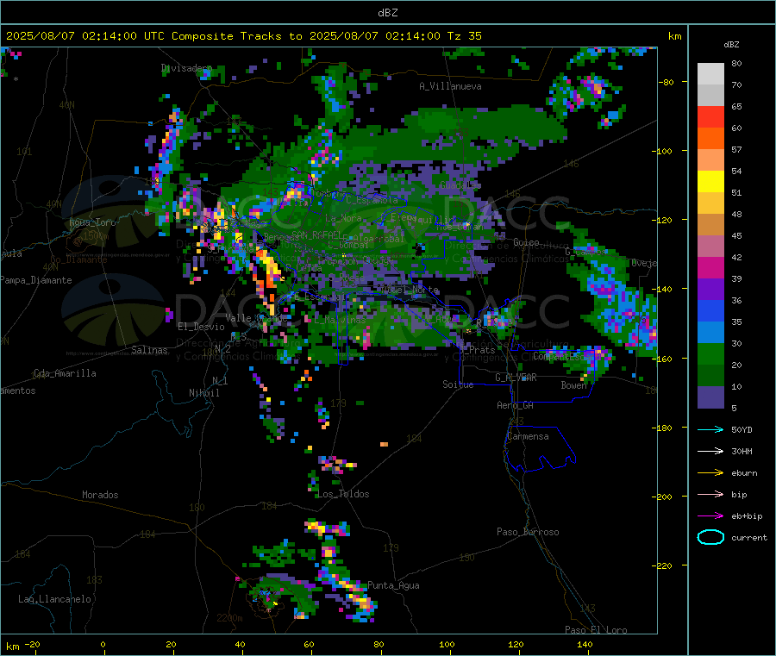This screenshot has width=776, height=656.
Task: Click the cyan 'current' ellipse icon
Action: point(710,537)
